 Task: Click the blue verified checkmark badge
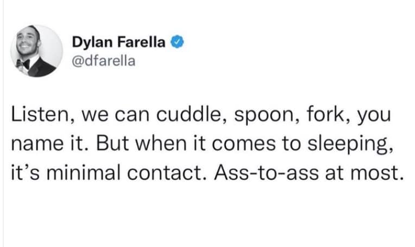[x=177, y=42]
